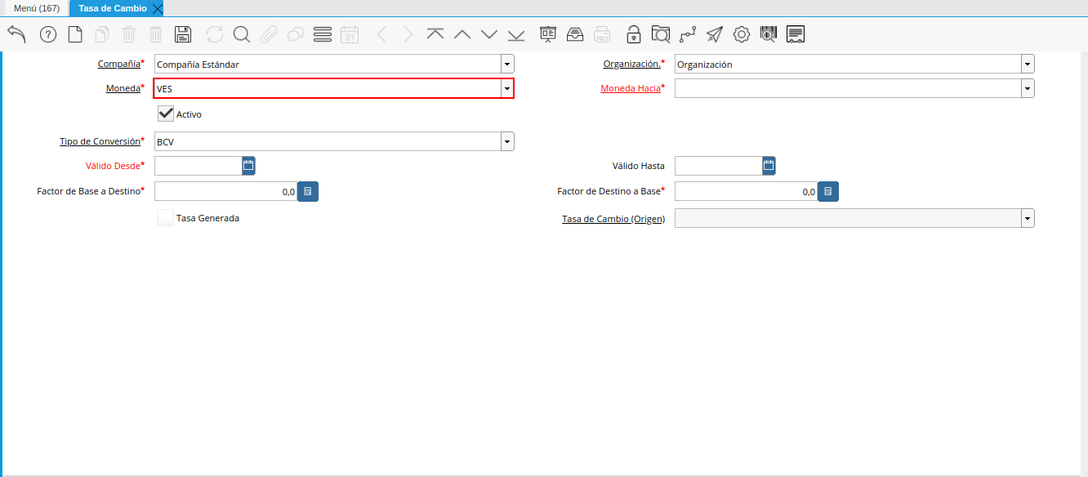Click the Moneda label link
Screen dimensions: 1088x477
point(123,88)
